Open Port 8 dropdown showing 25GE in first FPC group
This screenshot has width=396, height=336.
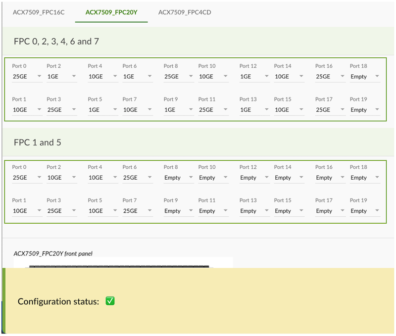point(179,77)
